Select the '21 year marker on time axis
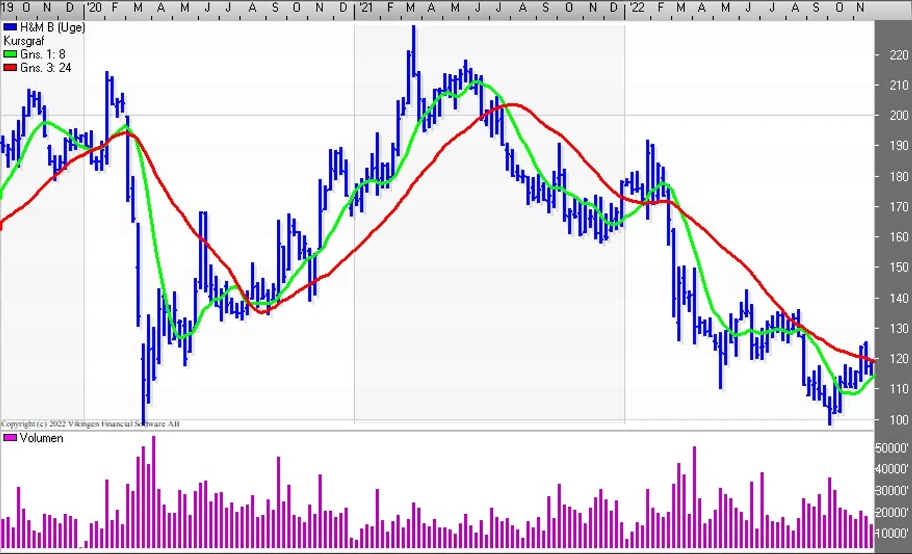The image size is (912, 554). [x=365, y=8]
